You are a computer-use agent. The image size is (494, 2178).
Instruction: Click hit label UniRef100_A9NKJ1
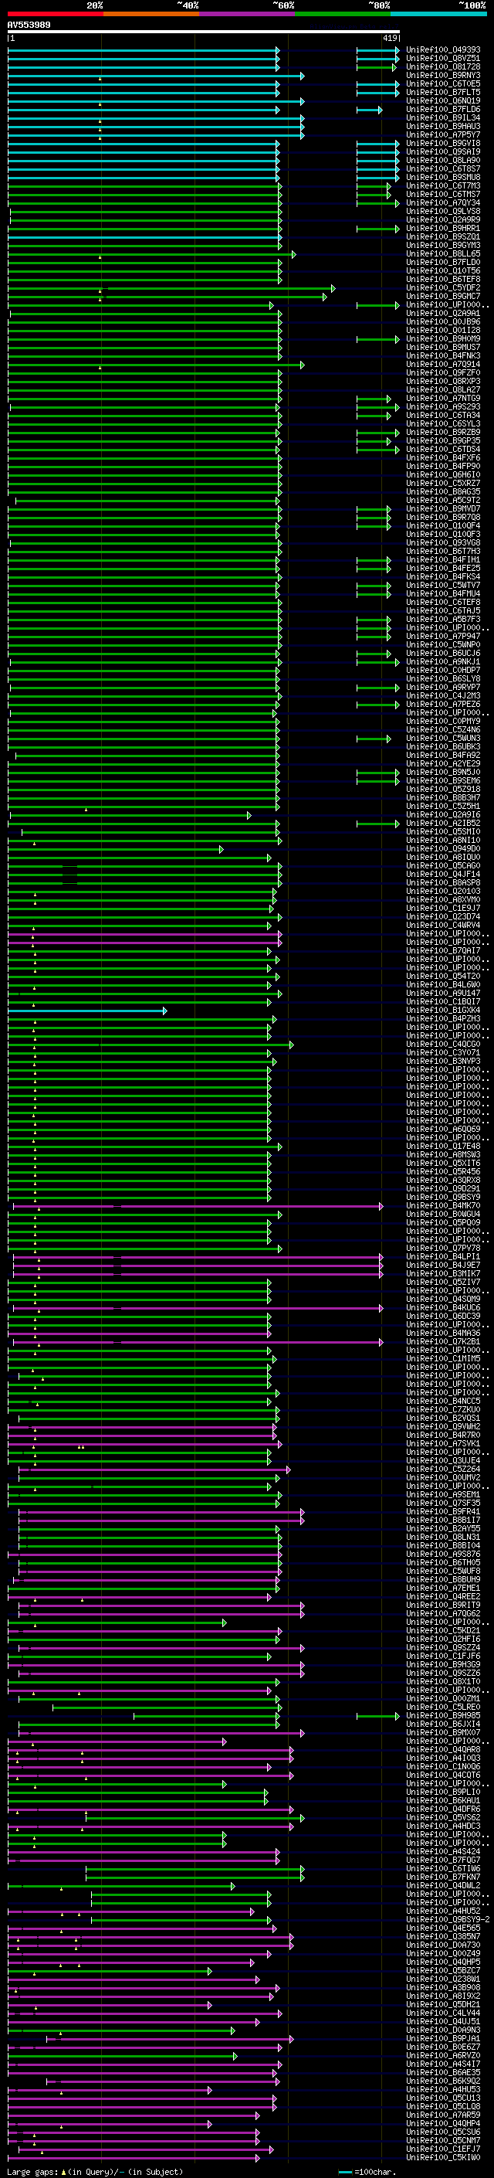tap(443, 661)
